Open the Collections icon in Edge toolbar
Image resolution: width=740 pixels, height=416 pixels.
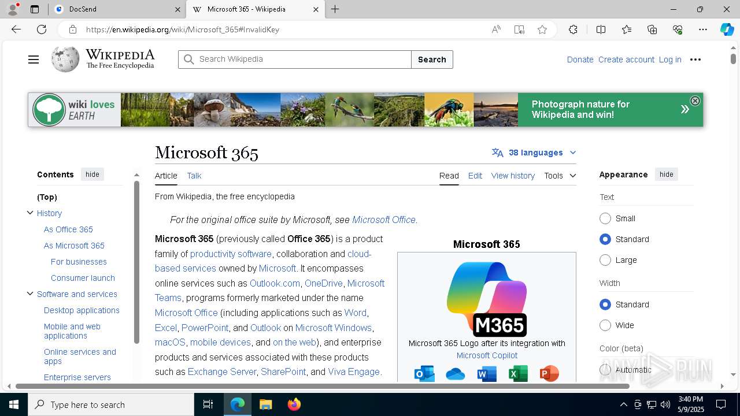pyautogui.click(x=652, y=29)
